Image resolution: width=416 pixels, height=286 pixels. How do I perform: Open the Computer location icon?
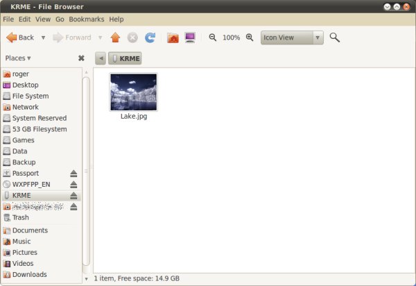(190, 37)
